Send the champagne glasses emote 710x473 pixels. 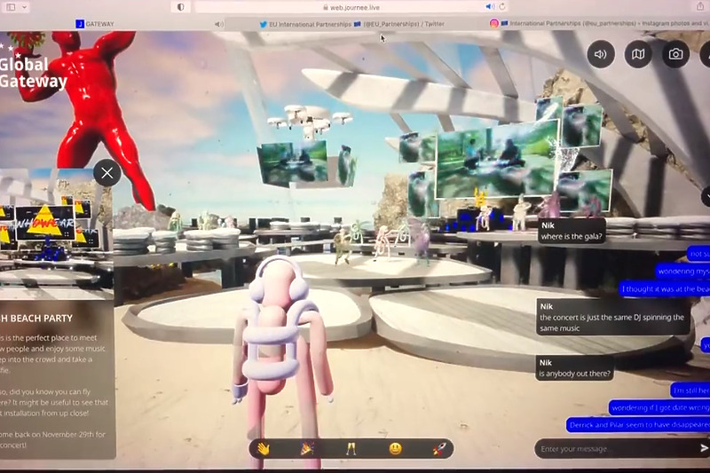click(x=351, y=449)
